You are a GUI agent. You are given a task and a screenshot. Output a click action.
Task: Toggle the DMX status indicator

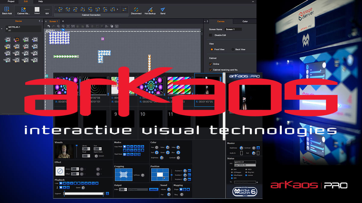click(x=232, y=170)
